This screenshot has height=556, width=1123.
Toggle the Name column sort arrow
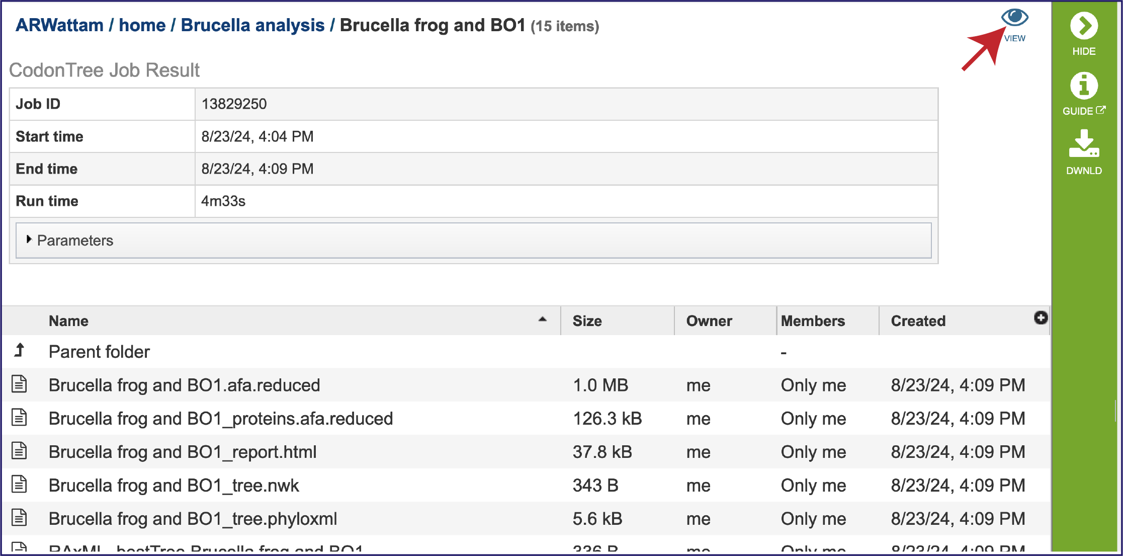pos(542,320)
